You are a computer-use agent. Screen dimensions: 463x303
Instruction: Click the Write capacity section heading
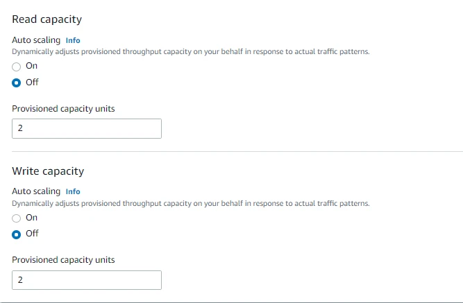click(48, 171)
